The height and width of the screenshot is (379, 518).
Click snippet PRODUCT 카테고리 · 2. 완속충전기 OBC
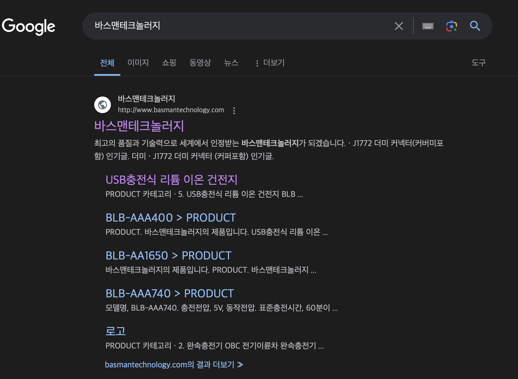point(215,346)
